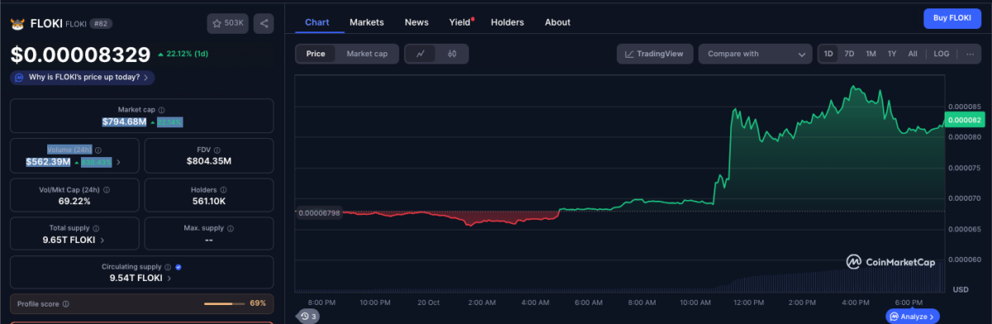This screenshot has height=324, width=992.
Task: Switch to the Holders tab
Action: click(508, 22)
